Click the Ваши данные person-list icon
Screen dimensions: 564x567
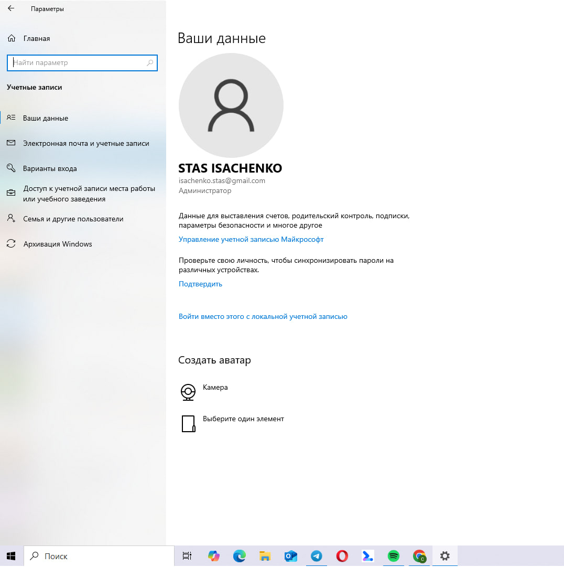click(x=11, y=117)
